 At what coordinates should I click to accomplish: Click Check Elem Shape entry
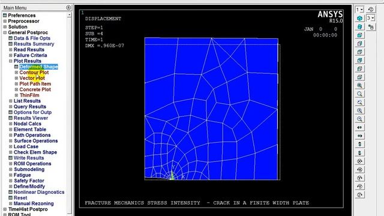tap(35, 152)
